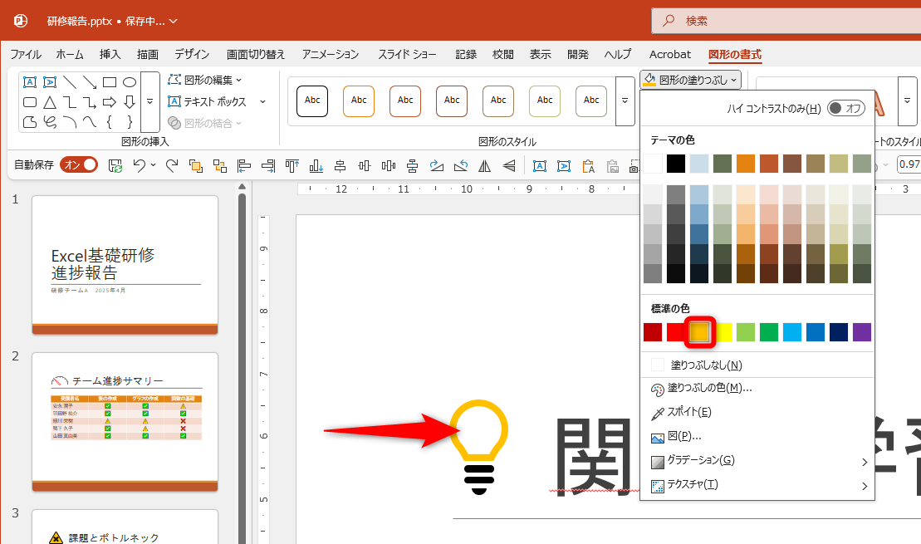
Task: Rotate right 90 degrees icon
Action: point(437,166)
